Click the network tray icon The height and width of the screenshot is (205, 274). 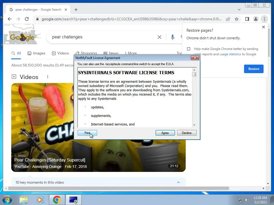click(241, 200)
